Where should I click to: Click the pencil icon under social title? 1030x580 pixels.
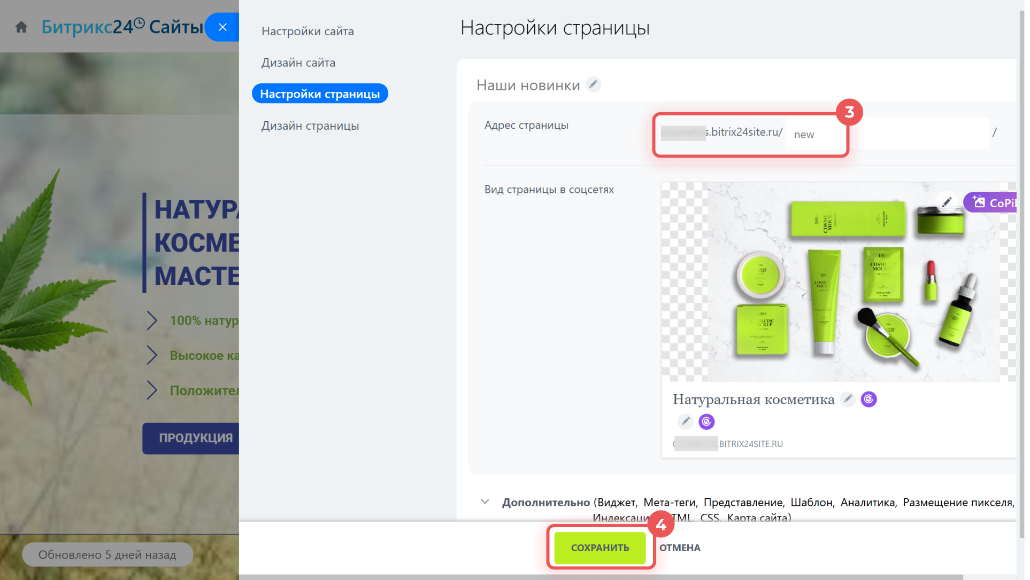tap(685, 421)
